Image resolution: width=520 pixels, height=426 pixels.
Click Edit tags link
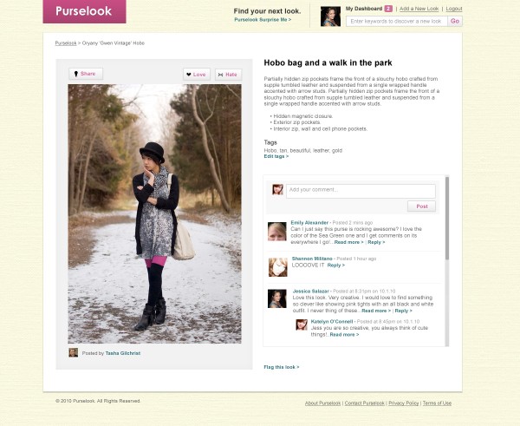pos(276,156)
